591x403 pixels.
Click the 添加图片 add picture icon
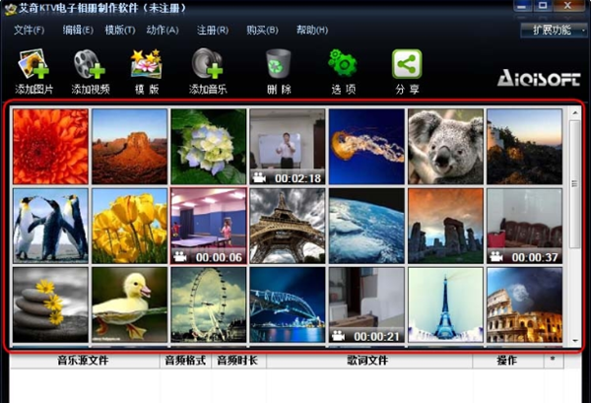click(33, 64)
